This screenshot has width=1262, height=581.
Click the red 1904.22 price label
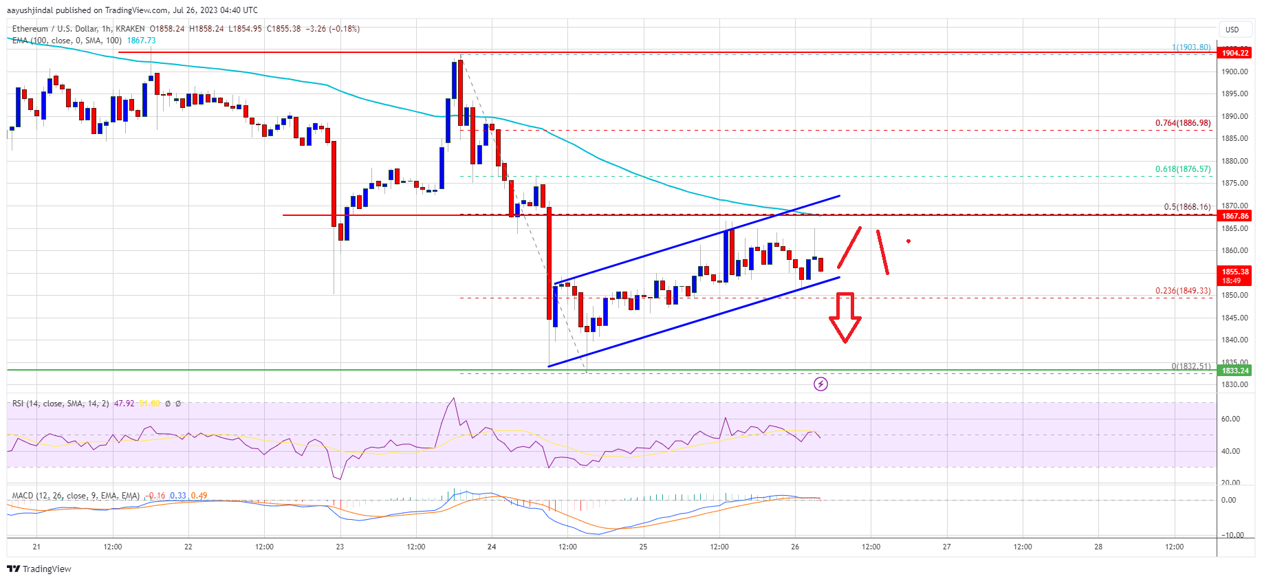click(1235, 53)
